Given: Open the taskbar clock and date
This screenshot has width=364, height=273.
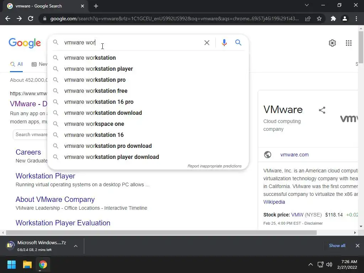Looking at the screenshot, I should tap(347, 264).
